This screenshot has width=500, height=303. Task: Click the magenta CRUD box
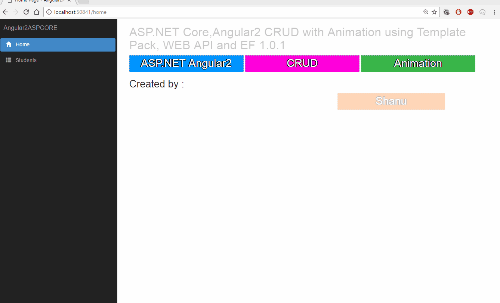click(x=302, y=64)
